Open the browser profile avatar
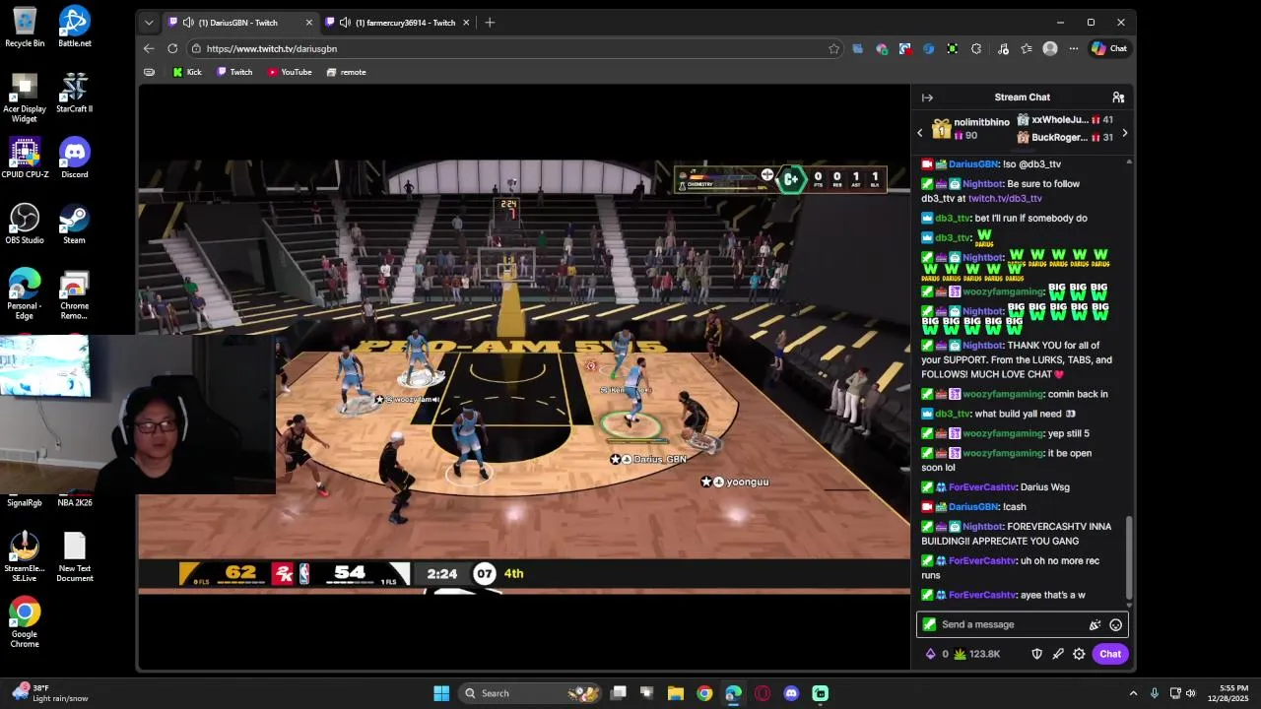Screen dimensions: 1261x709 click(1050, 48)
